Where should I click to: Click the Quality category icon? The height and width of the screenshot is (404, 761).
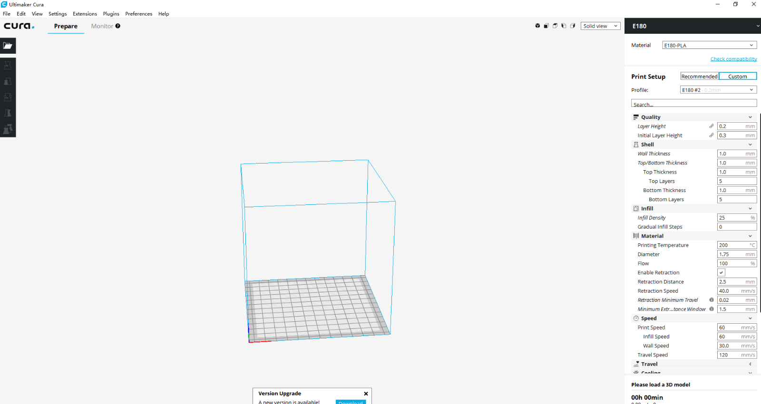(636, 117)
